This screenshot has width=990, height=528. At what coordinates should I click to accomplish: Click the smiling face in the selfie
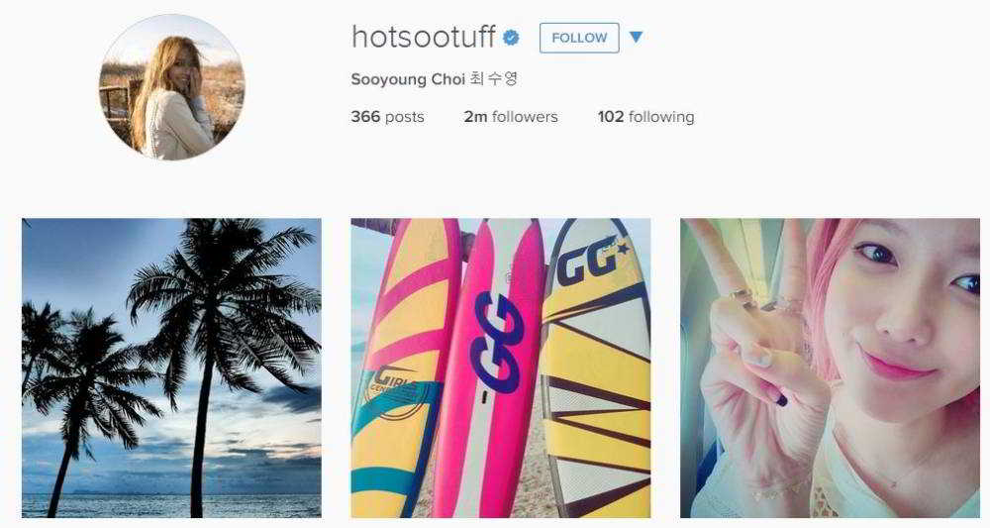tap(909, 316)
